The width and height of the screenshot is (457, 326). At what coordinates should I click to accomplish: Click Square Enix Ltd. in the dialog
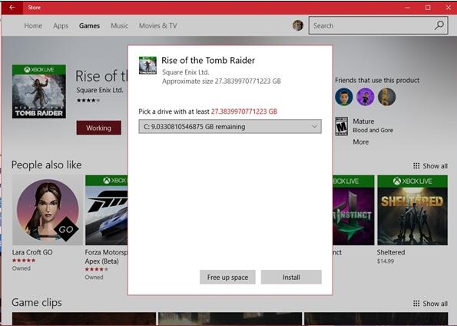185,72
